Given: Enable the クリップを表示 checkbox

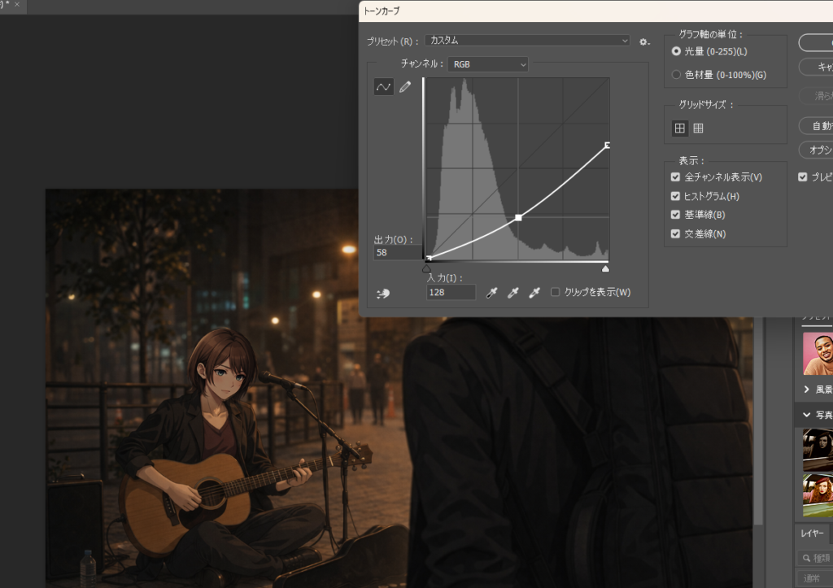Looking at the screenshot, I should pyautogui.click(x=556, y=293).
